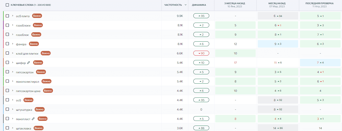This screenshot has height=131, width=342.
Task: Click the Важно badge for штукатурка
Action: (40, 109)
